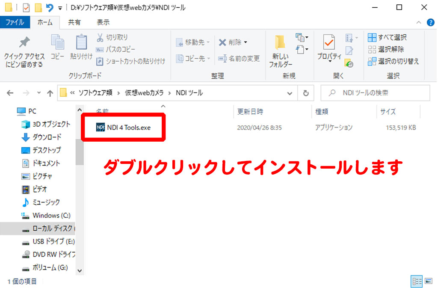Click the Undo arrow in the title bar
This screenshot has width=438, height=288.
(x=50, y=8)
